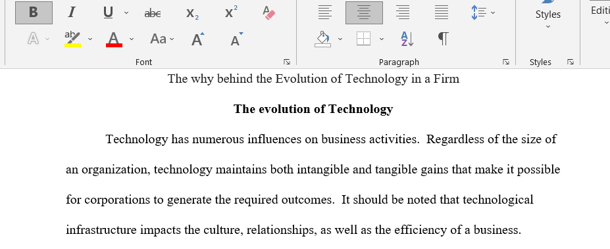Open Text Effects and Typography
Image resolution: width=610 pixels, height=249 pixels.
33,39
